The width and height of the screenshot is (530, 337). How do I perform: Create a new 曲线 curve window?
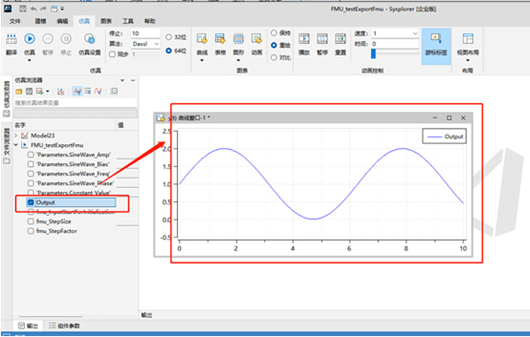tap(202, 39)
